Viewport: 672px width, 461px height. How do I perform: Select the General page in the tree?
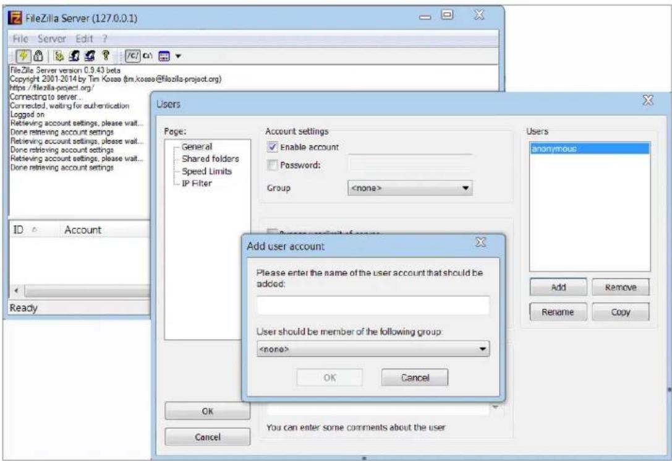(197, 147)
